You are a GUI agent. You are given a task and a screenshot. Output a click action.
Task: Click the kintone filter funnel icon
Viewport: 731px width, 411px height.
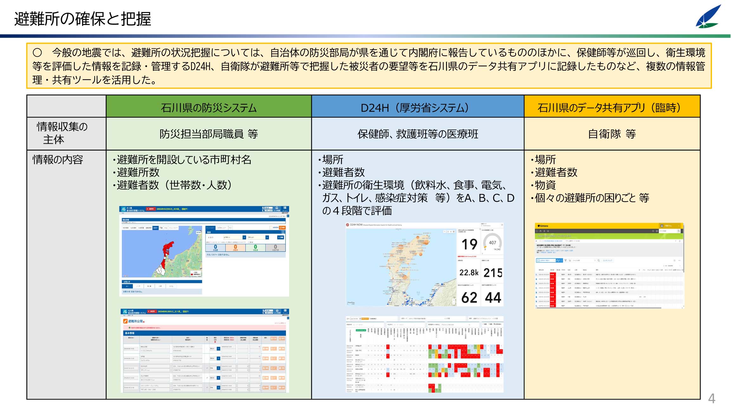(566, 260)
